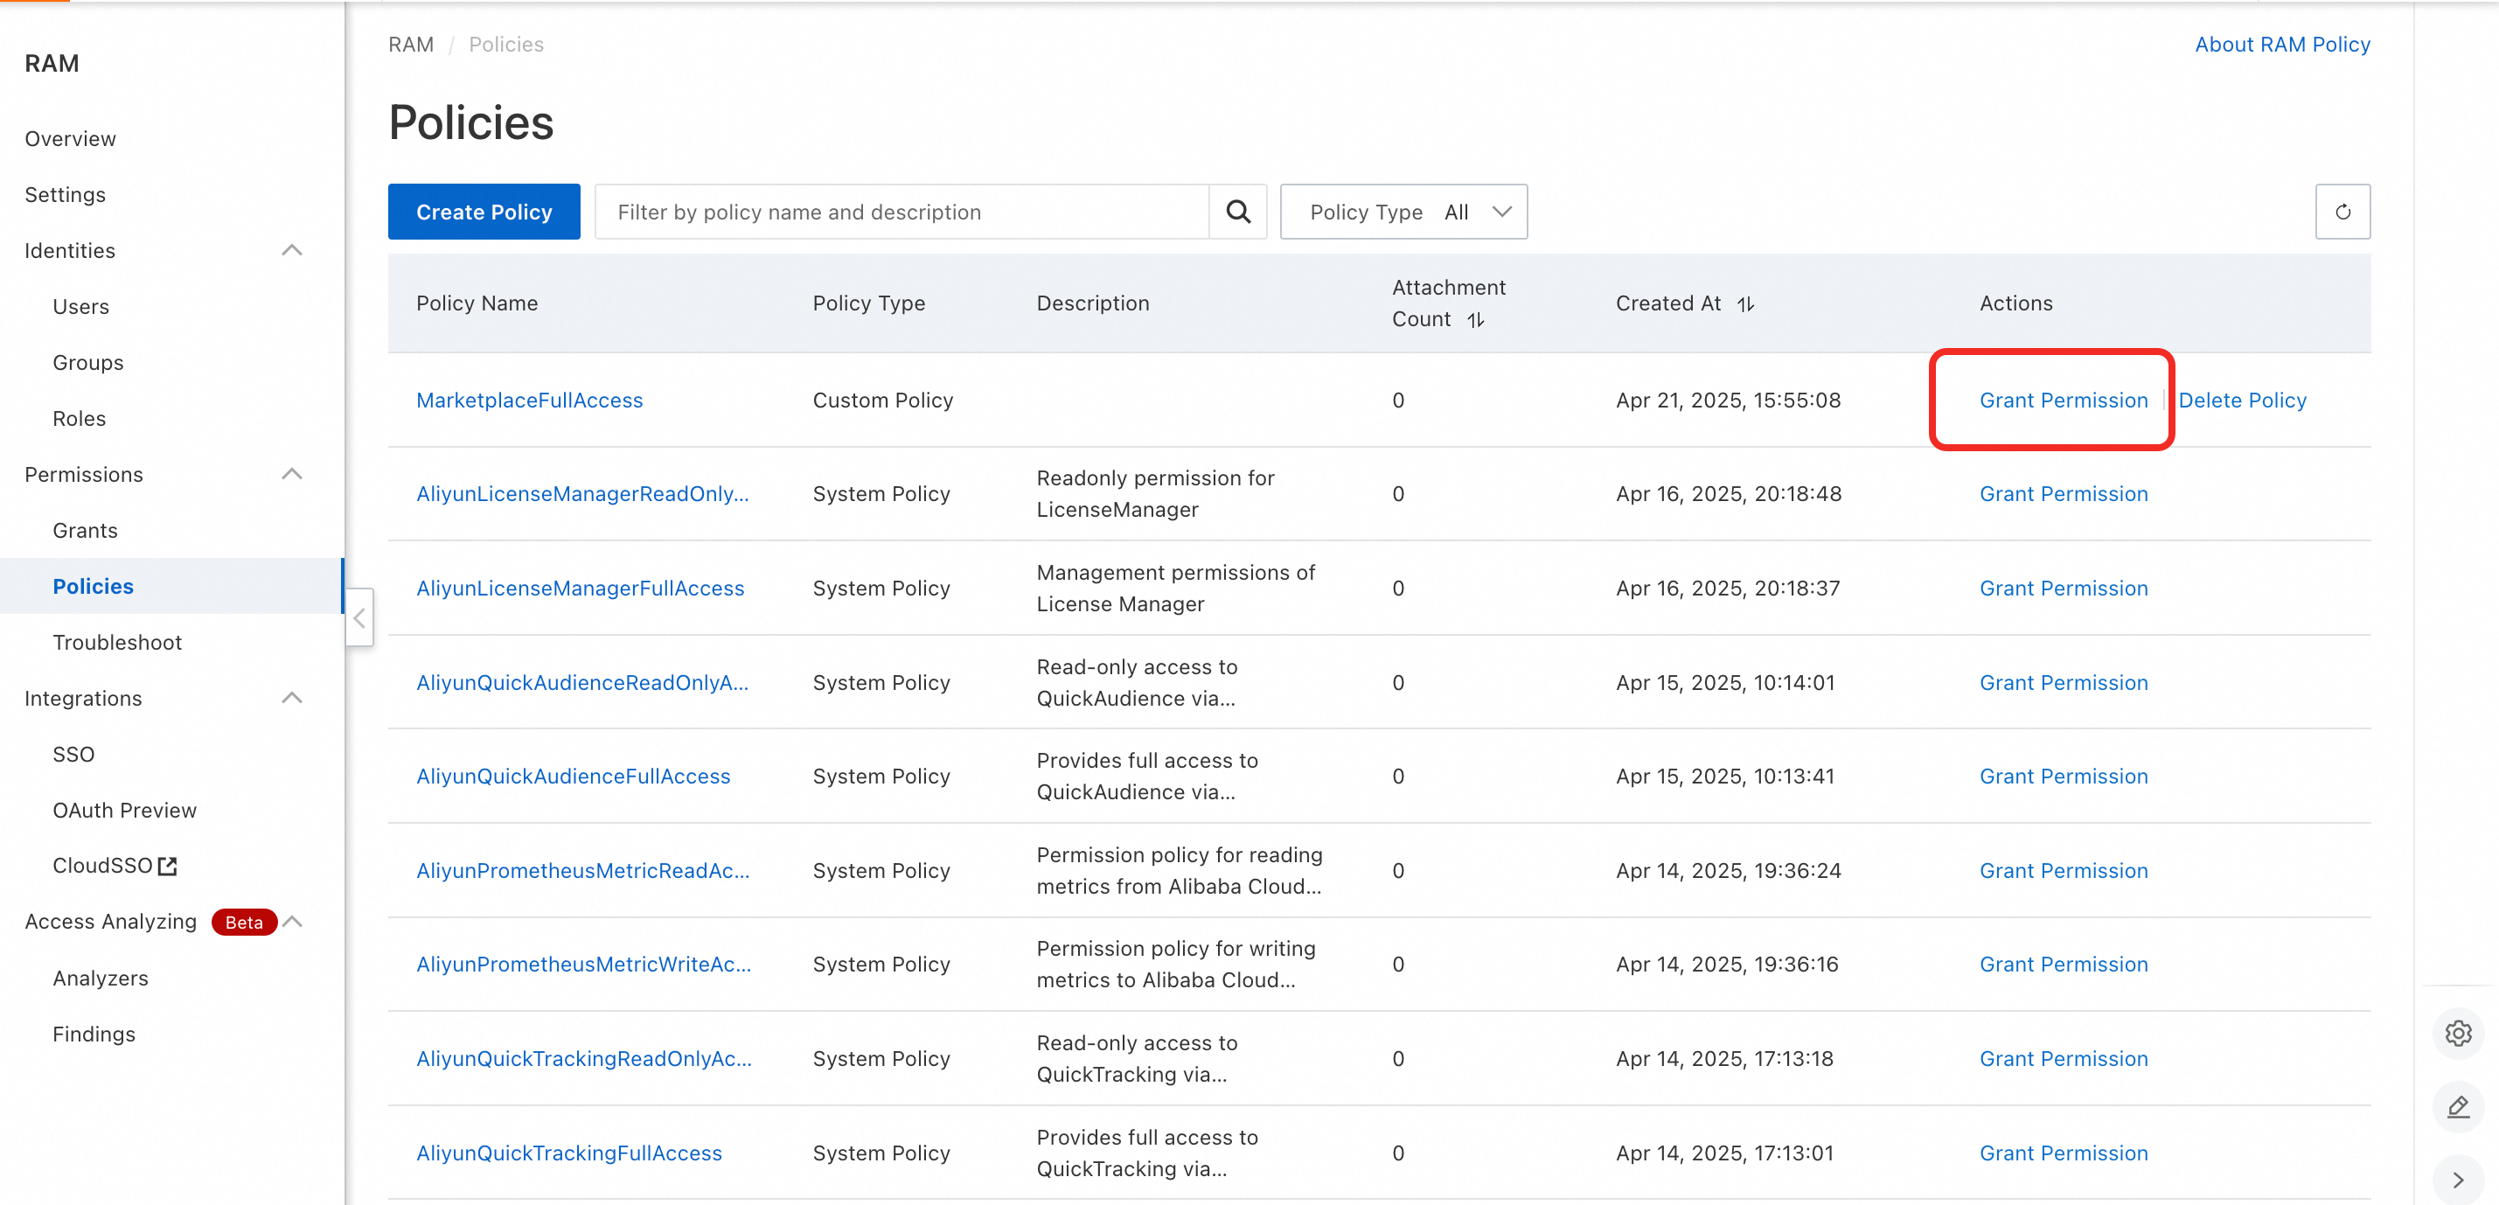The image size is (2499, 1205).
Task: Open Grants under Permissions
Action: click(x=86, y=530)
